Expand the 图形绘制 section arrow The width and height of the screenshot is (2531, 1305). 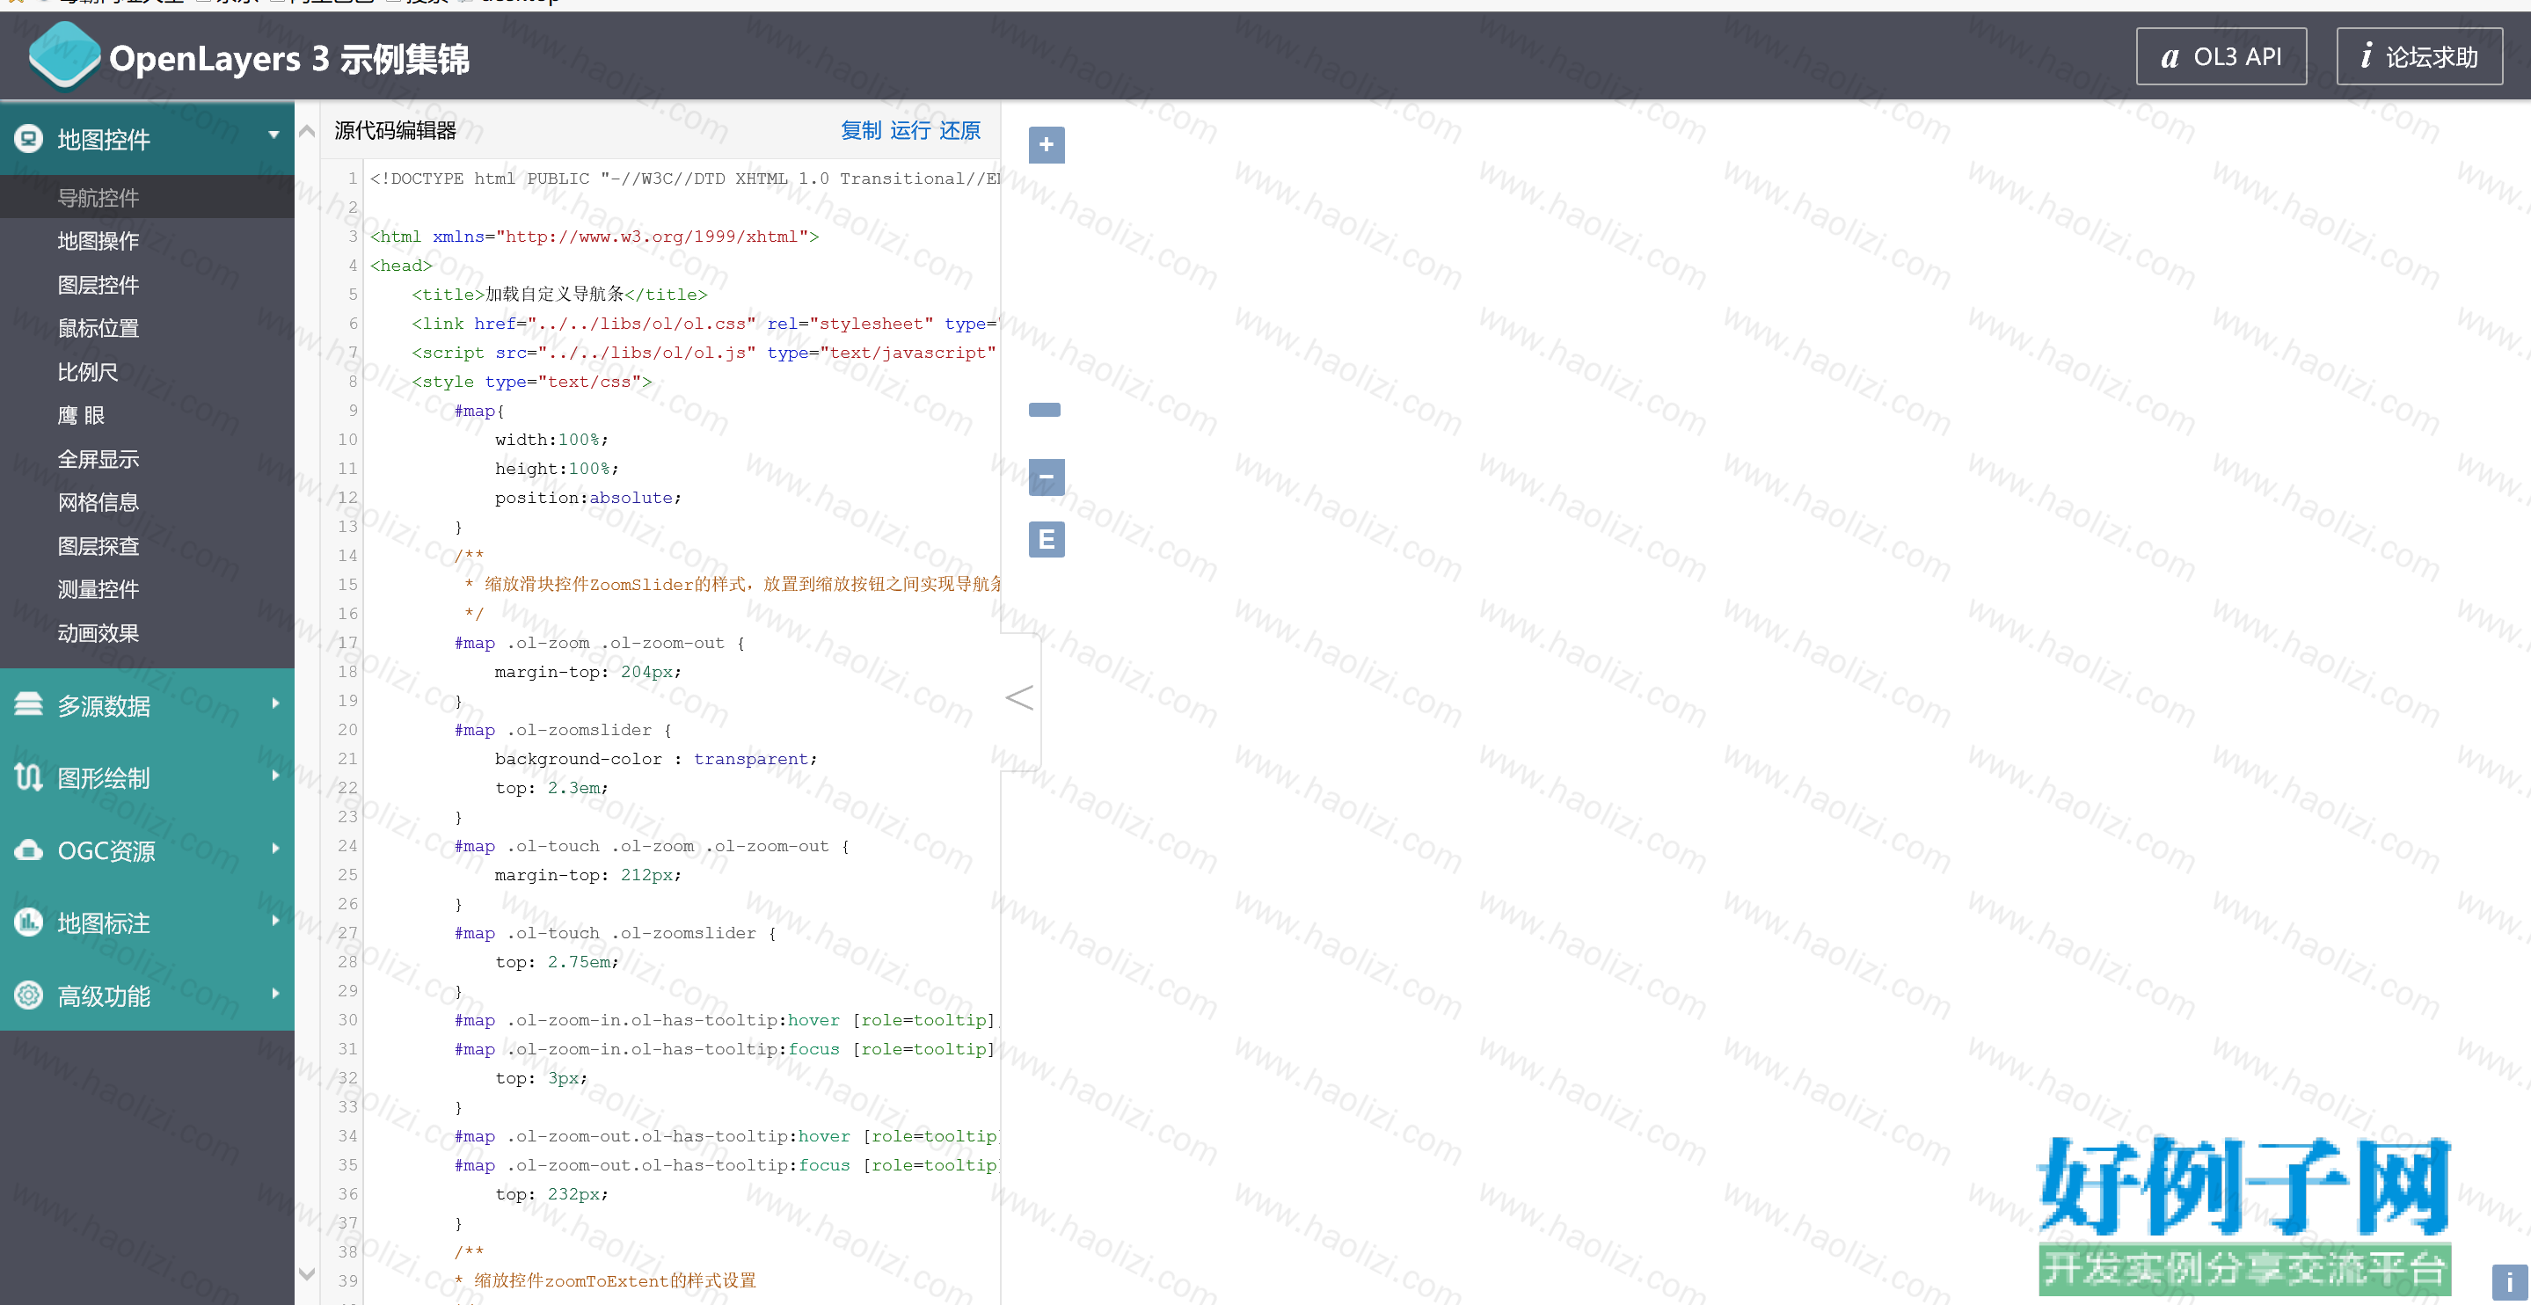[x=276, y=776]
